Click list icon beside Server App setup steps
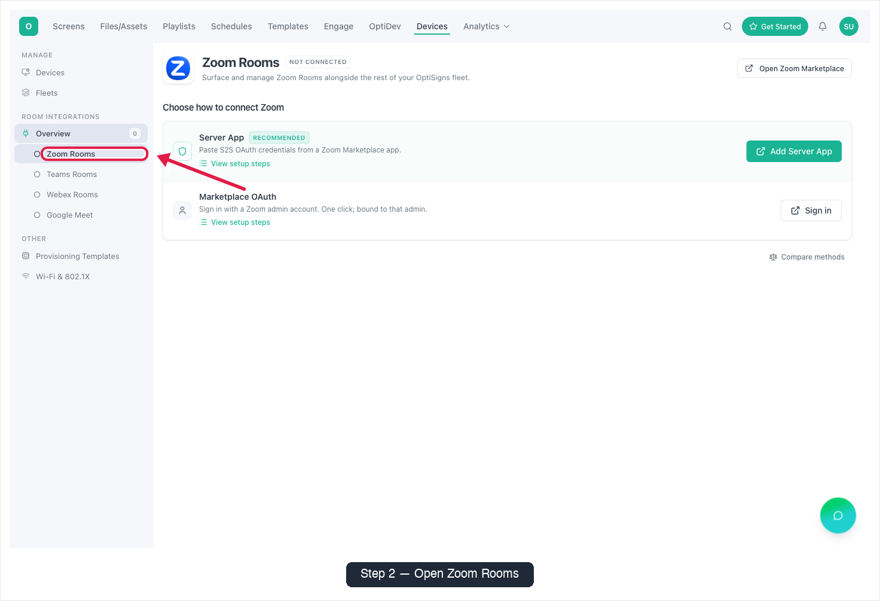Screen dimensions: 880x601 point(203,164)
